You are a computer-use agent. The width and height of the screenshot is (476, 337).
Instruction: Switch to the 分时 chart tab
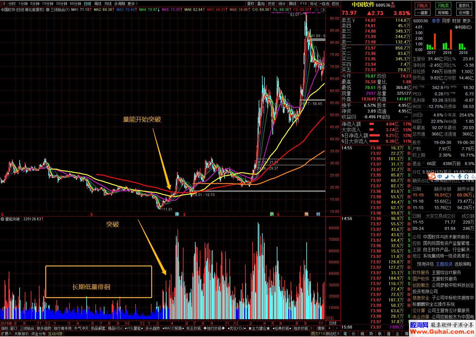[12, 4]
